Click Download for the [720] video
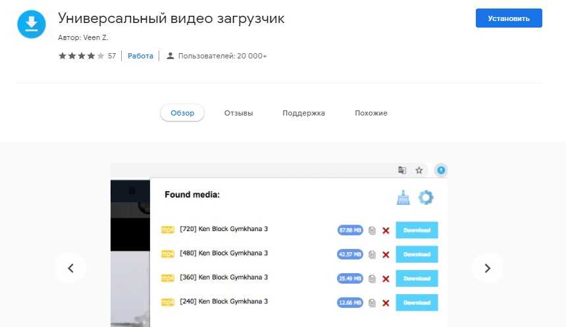The image size is (566, 327). tap(417, 230)
